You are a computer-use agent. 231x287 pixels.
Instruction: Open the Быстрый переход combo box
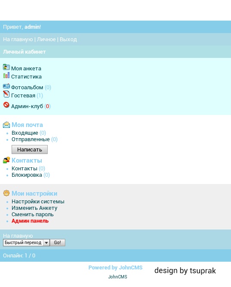click(x=26, y=243)
